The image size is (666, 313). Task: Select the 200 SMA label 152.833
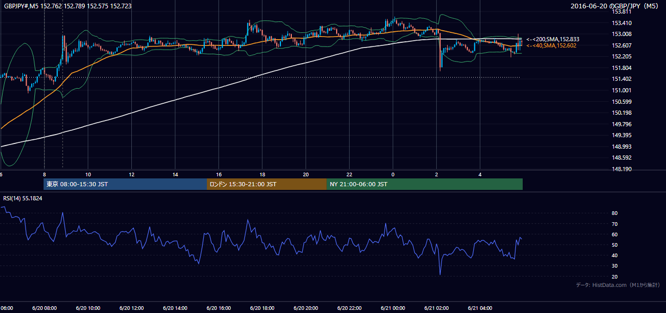(553, 39)
